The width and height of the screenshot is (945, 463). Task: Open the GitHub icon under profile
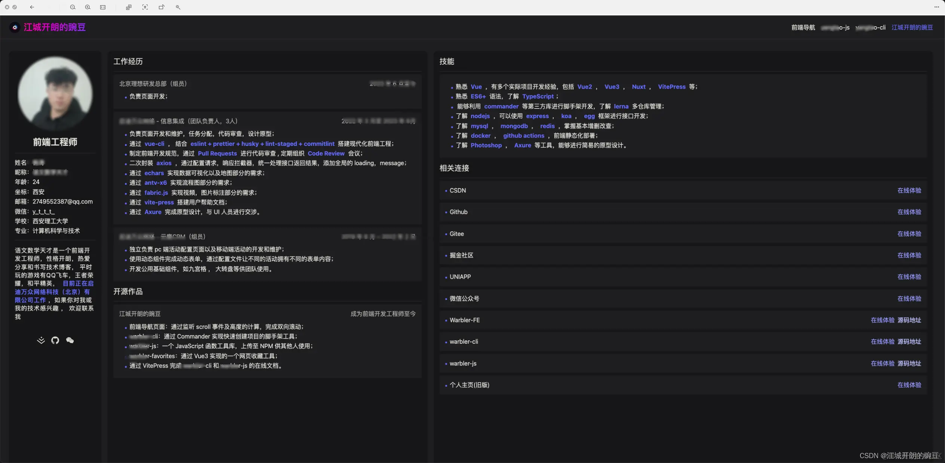[x=55, y=340]
